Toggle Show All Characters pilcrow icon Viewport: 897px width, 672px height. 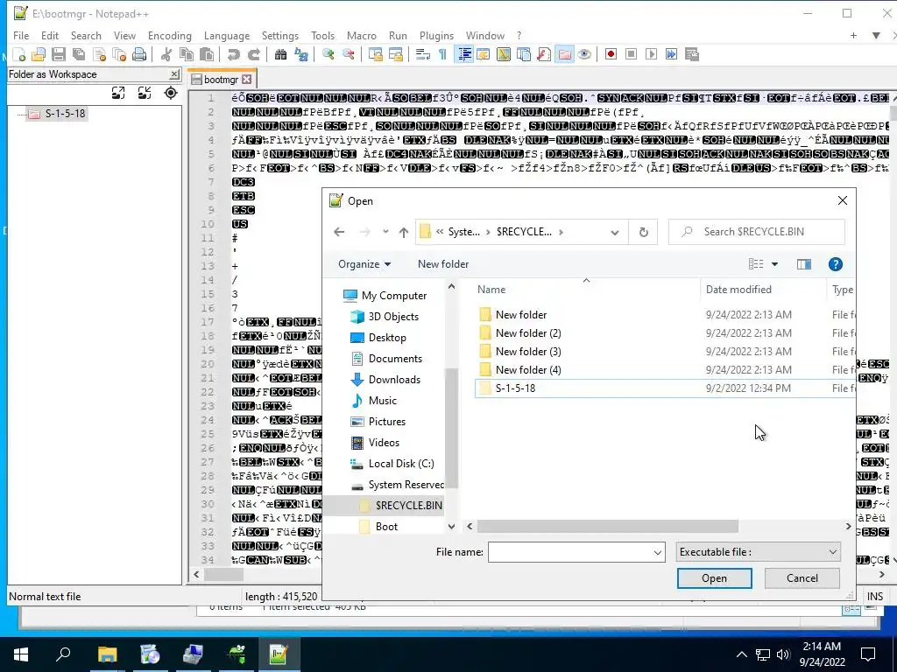tap(442, 54)
